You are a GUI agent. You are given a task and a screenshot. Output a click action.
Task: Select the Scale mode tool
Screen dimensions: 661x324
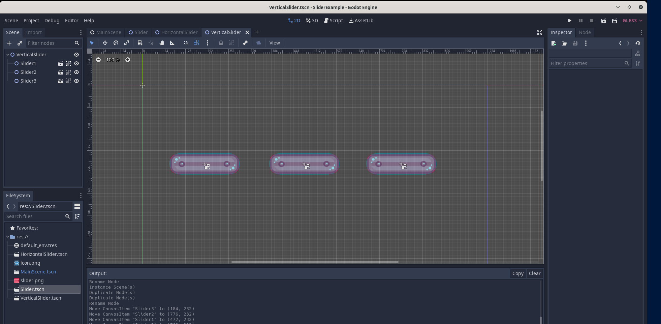127,43
